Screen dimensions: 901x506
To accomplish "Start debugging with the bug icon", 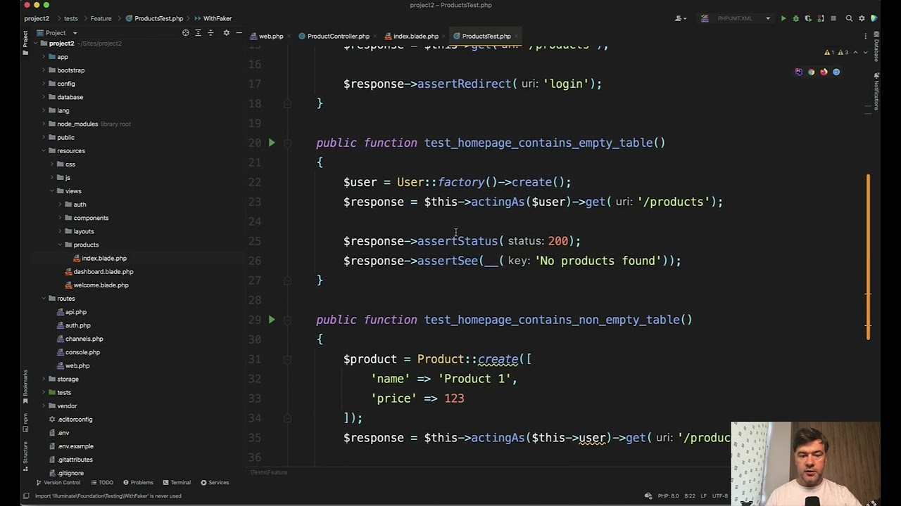I will (x=796, y=18).
